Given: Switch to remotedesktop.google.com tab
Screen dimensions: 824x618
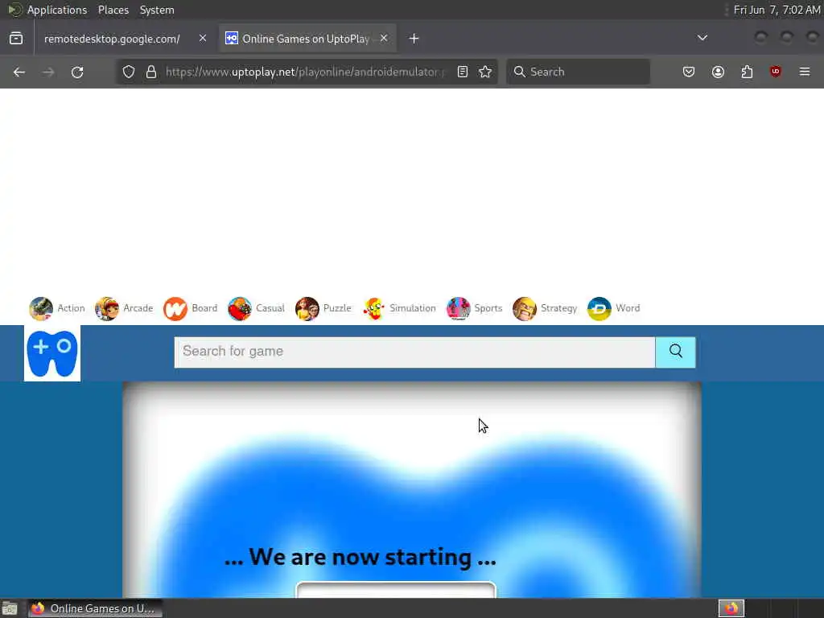Looking at the screenshot, I should point(112,39).
